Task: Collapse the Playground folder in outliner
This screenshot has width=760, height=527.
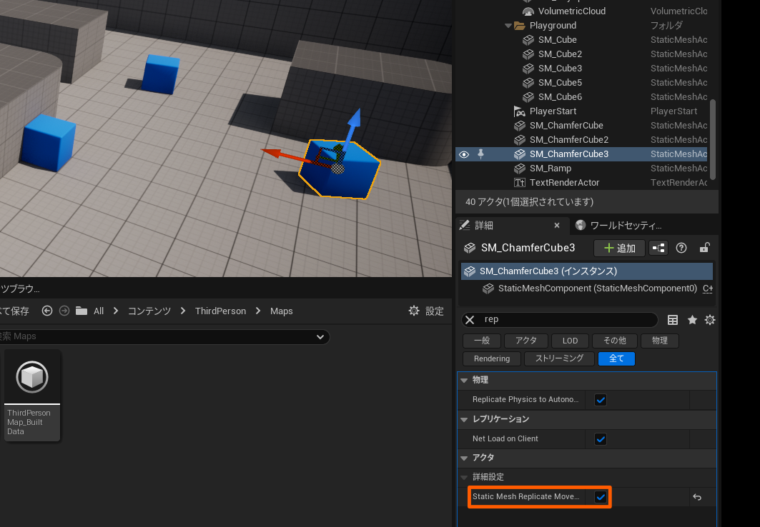Action: [x=508, y=26]
